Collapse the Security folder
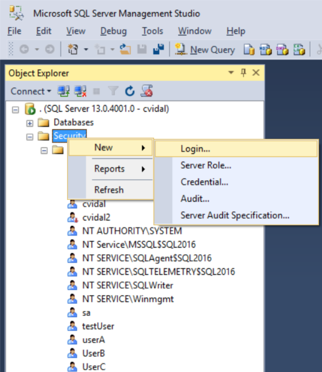The height and width of the screenshot is (372, 322). click(x=30, y=137)
